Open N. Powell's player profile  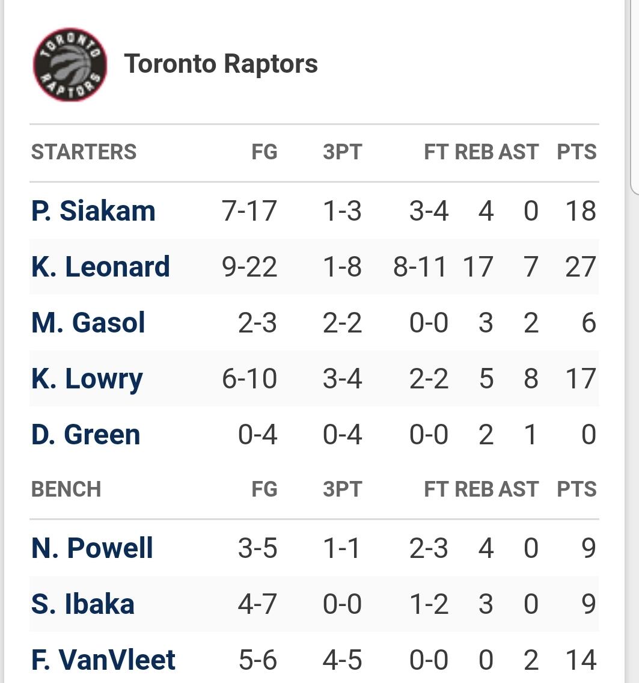click(x=92, y=548)
